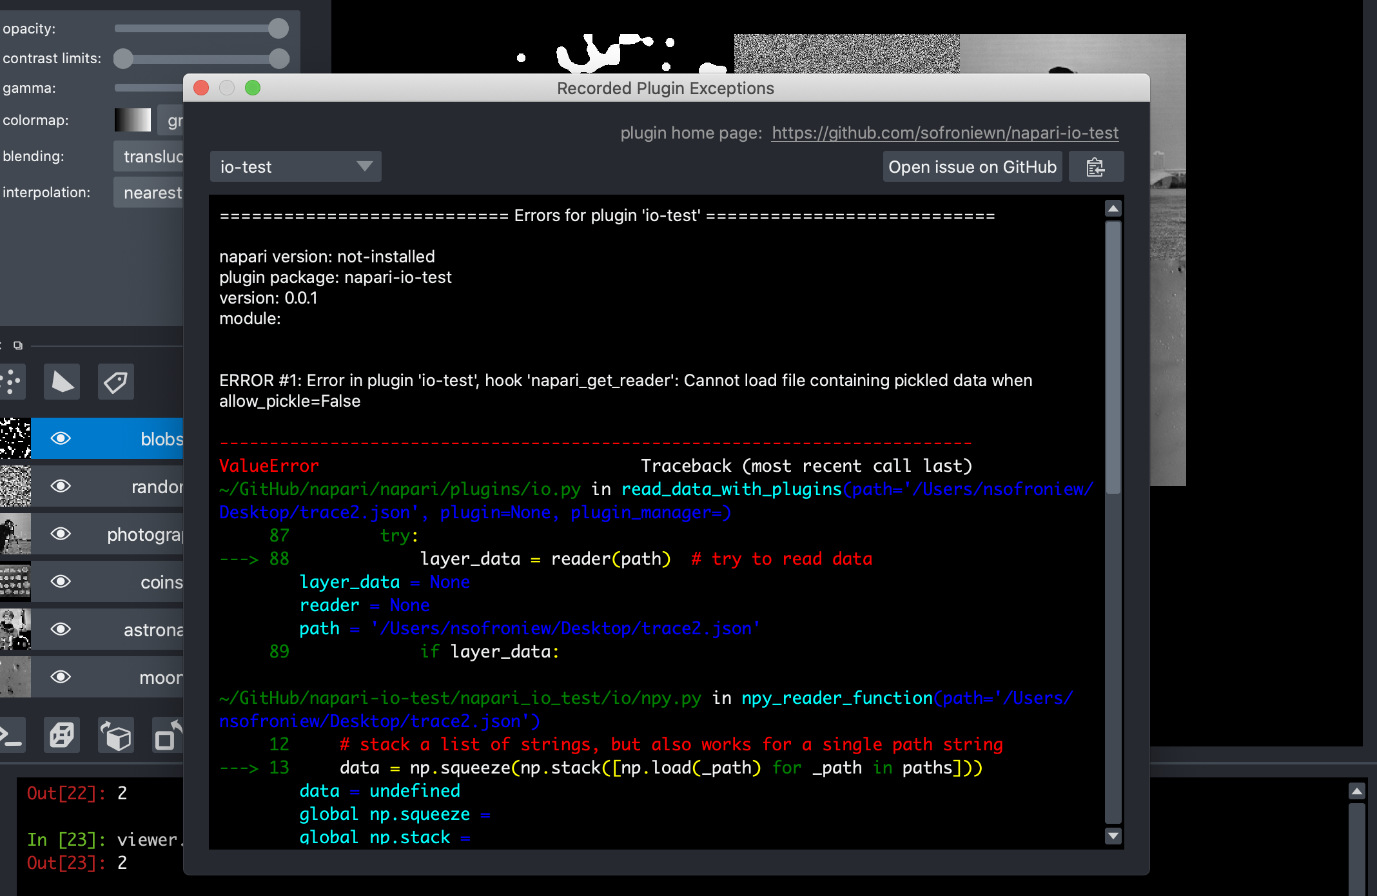Viewport: 1377px width, 896px height.
Task: Adjust the opacity slider handle
Action: [x=278, y=28]
